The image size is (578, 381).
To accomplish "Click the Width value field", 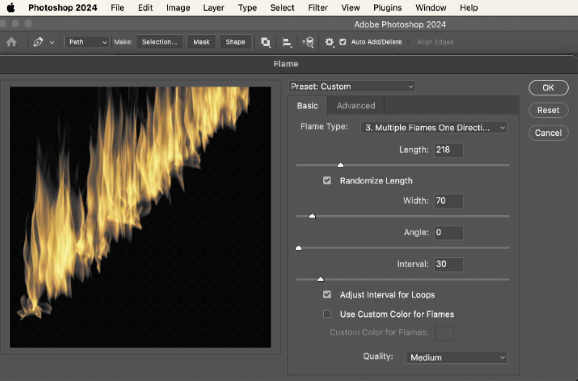I will coord(449,201).
